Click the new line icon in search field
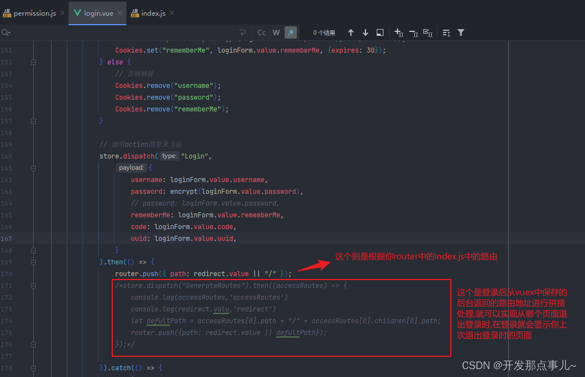Screen dimensions: 585x377 243,32
